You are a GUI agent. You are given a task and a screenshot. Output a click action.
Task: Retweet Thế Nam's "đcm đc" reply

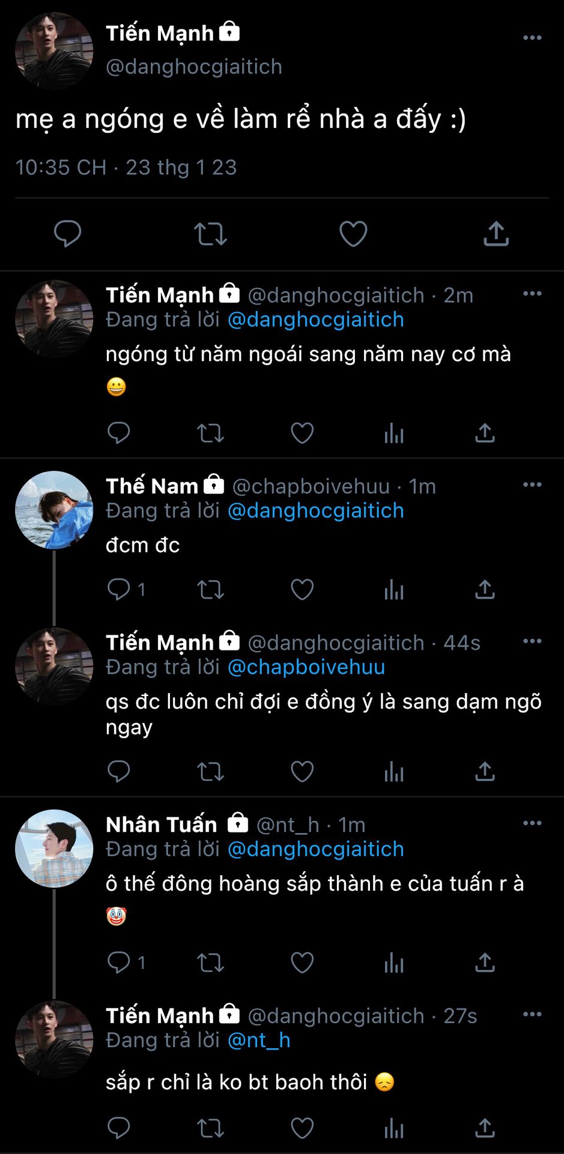[x=210, y=590]
